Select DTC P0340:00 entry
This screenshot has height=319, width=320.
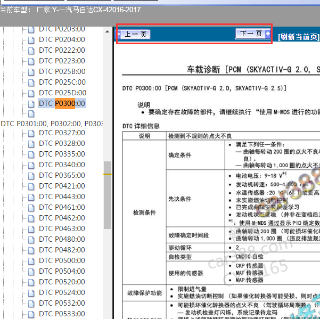62,165
